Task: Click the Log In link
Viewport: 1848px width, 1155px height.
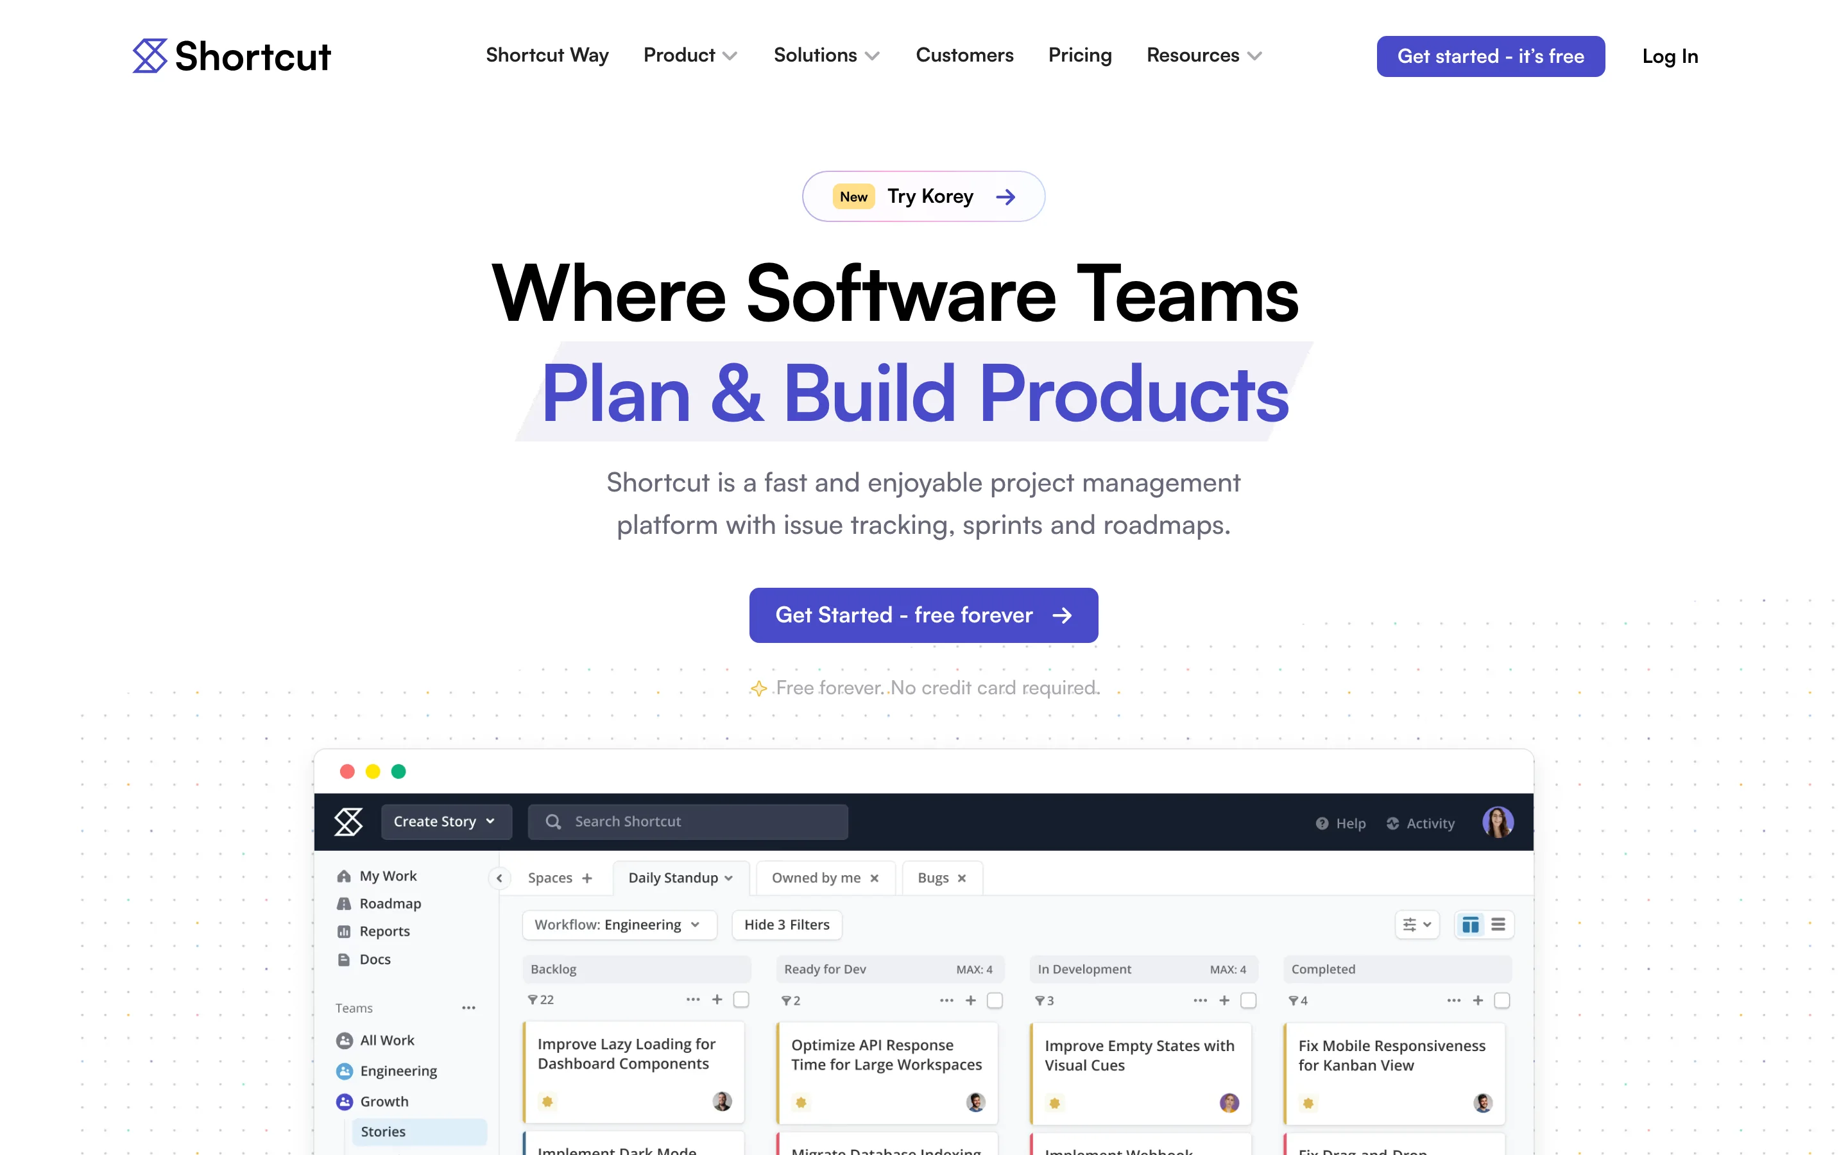Action: [1670, 56]
